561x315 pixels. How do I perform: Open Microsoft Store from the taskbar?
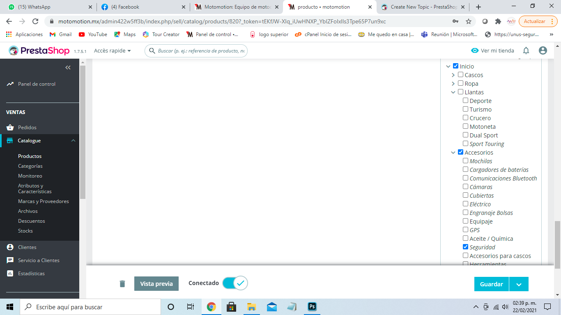(x=231, y=307)
